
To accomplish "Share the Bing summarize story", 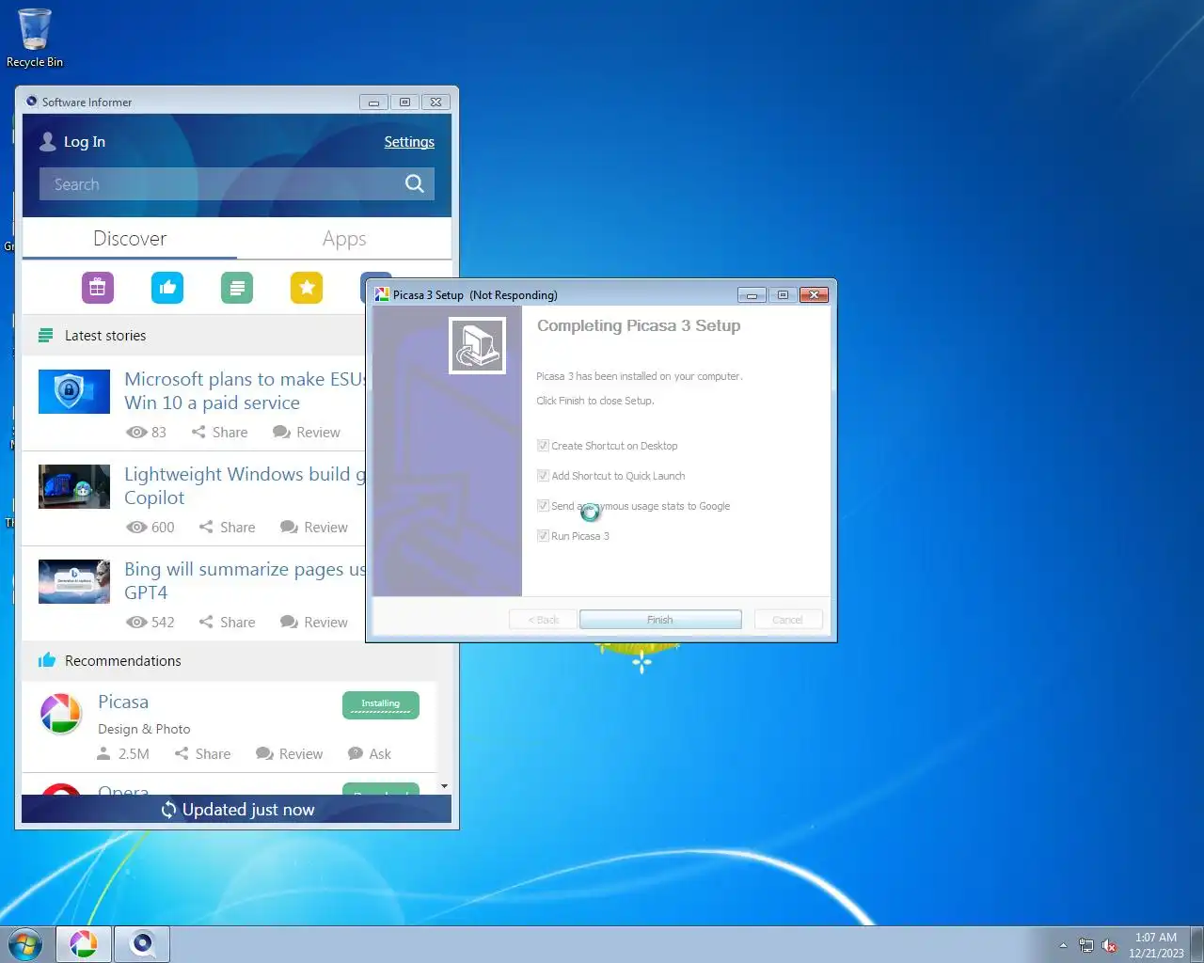I will point(227,623).
